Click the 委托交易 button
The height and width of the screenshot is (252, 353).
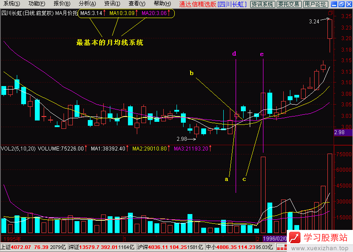289,4
